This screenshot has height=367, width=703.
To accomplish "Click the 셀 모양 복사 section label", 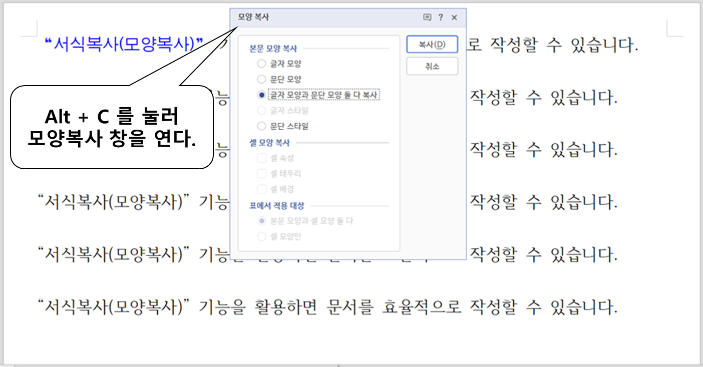I will tap(269, 143).
